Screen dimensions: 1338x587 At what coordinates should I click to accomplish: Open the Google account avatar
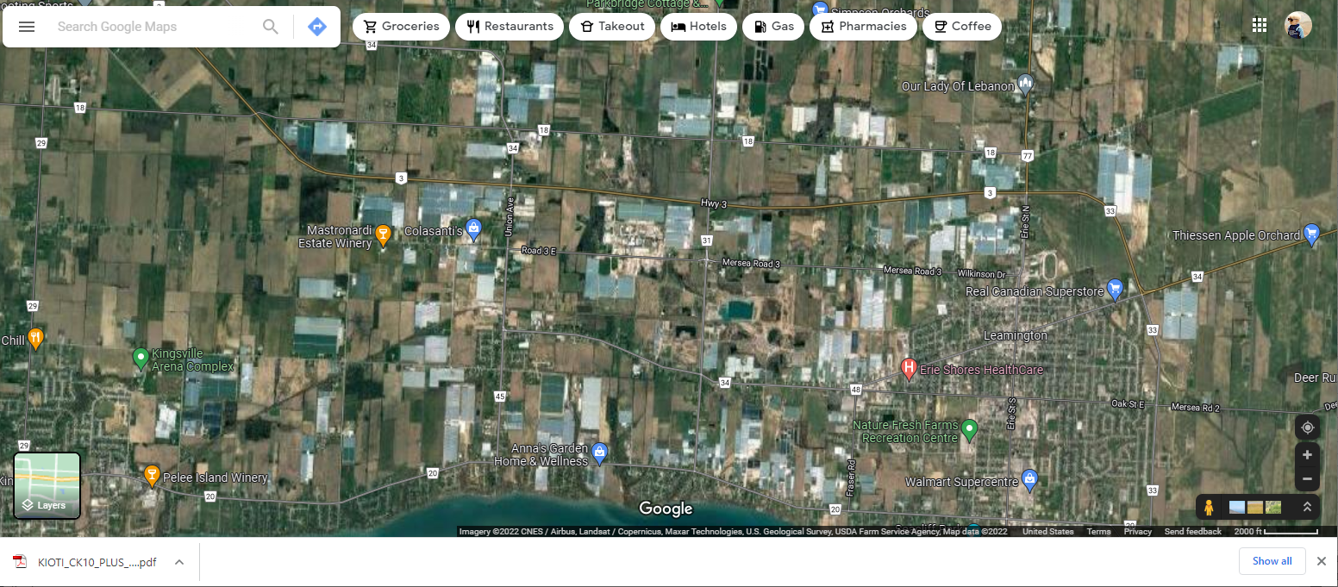tap(1298, 25)
